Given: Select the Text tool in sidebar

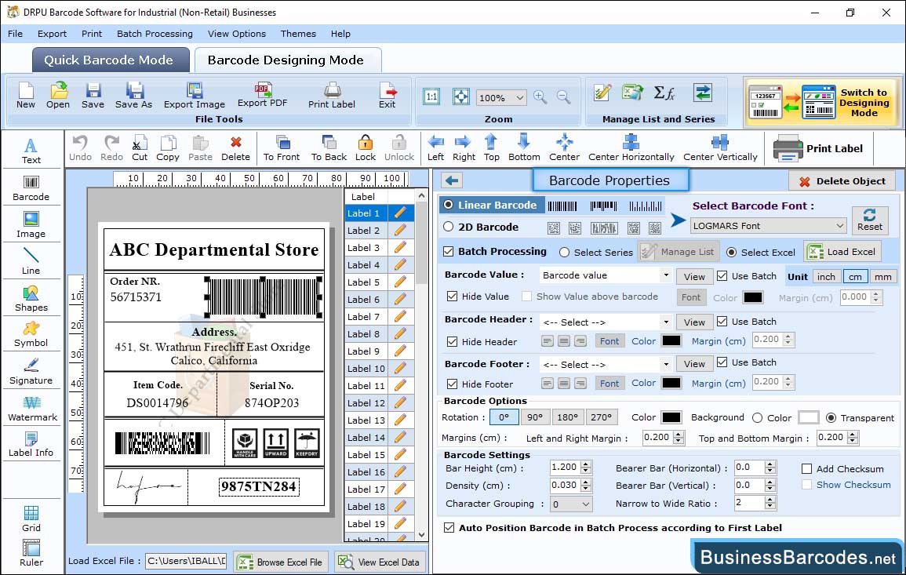Looking at the screenshot, I should click(x=31, y=151).
